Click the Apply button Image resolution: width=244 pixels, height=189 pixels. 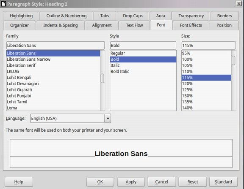[x=131, y=182]
